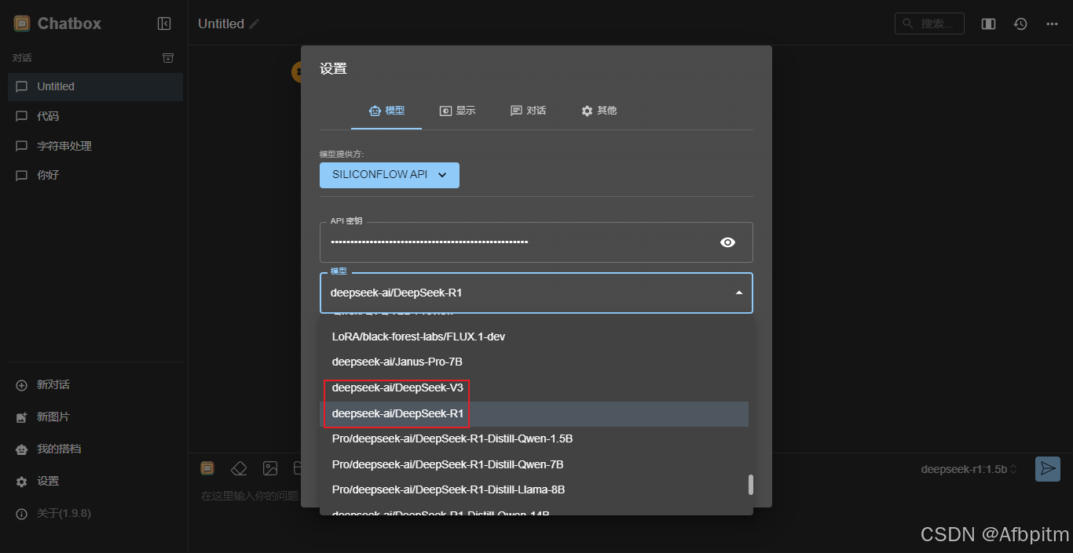The height and width of the screenshot is (553, 1073).
Task: Choose deepseek-ai/DeepSeek-R1 option
Action: pos(534,413)
